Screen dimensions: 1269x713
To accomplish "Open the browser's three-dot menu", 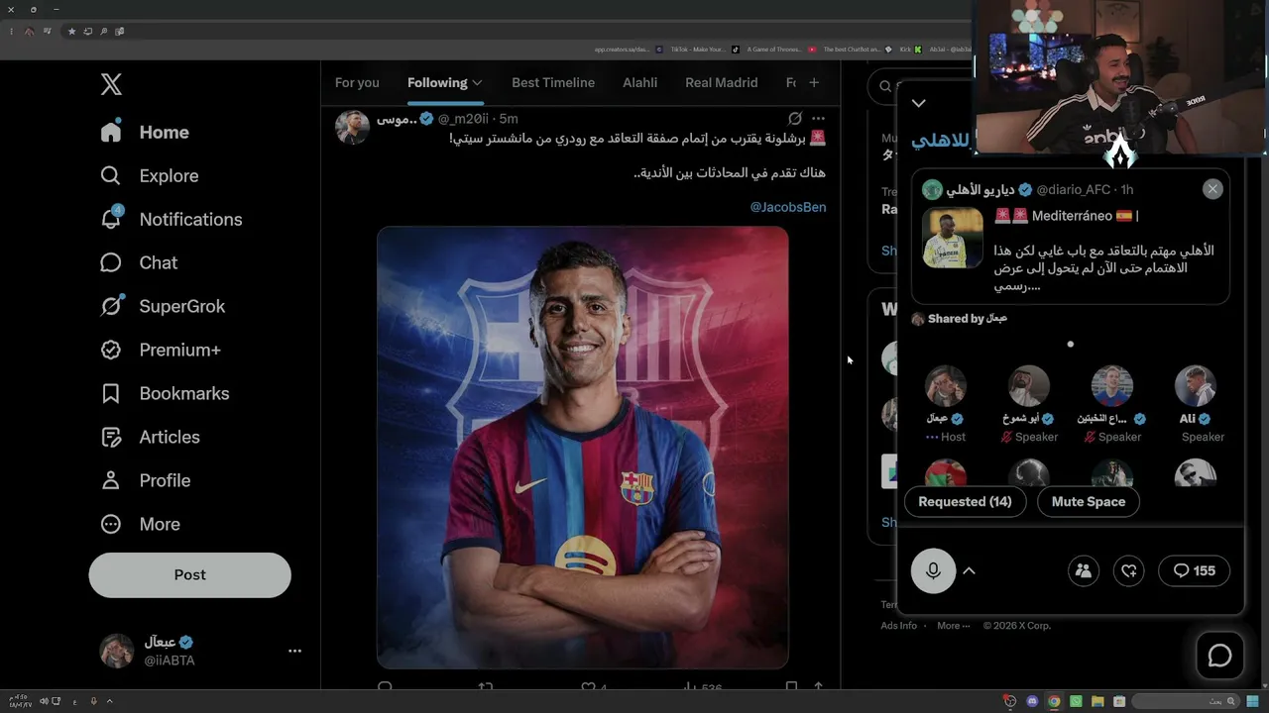I will 11,31.
